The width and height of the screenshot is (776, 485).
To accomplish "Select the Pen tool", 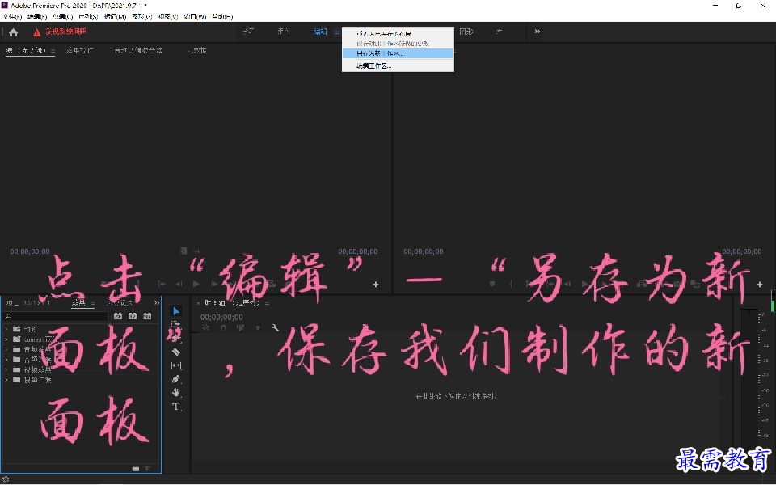I will [176, 379].
